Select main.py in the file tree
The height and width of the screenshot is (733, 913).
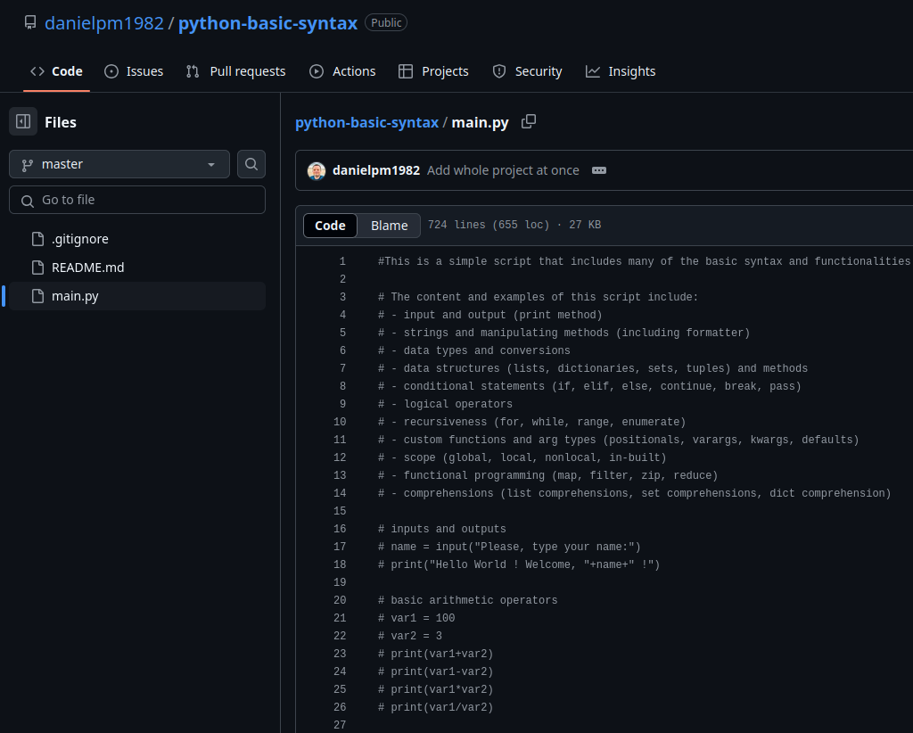click(x=137, y=296)
